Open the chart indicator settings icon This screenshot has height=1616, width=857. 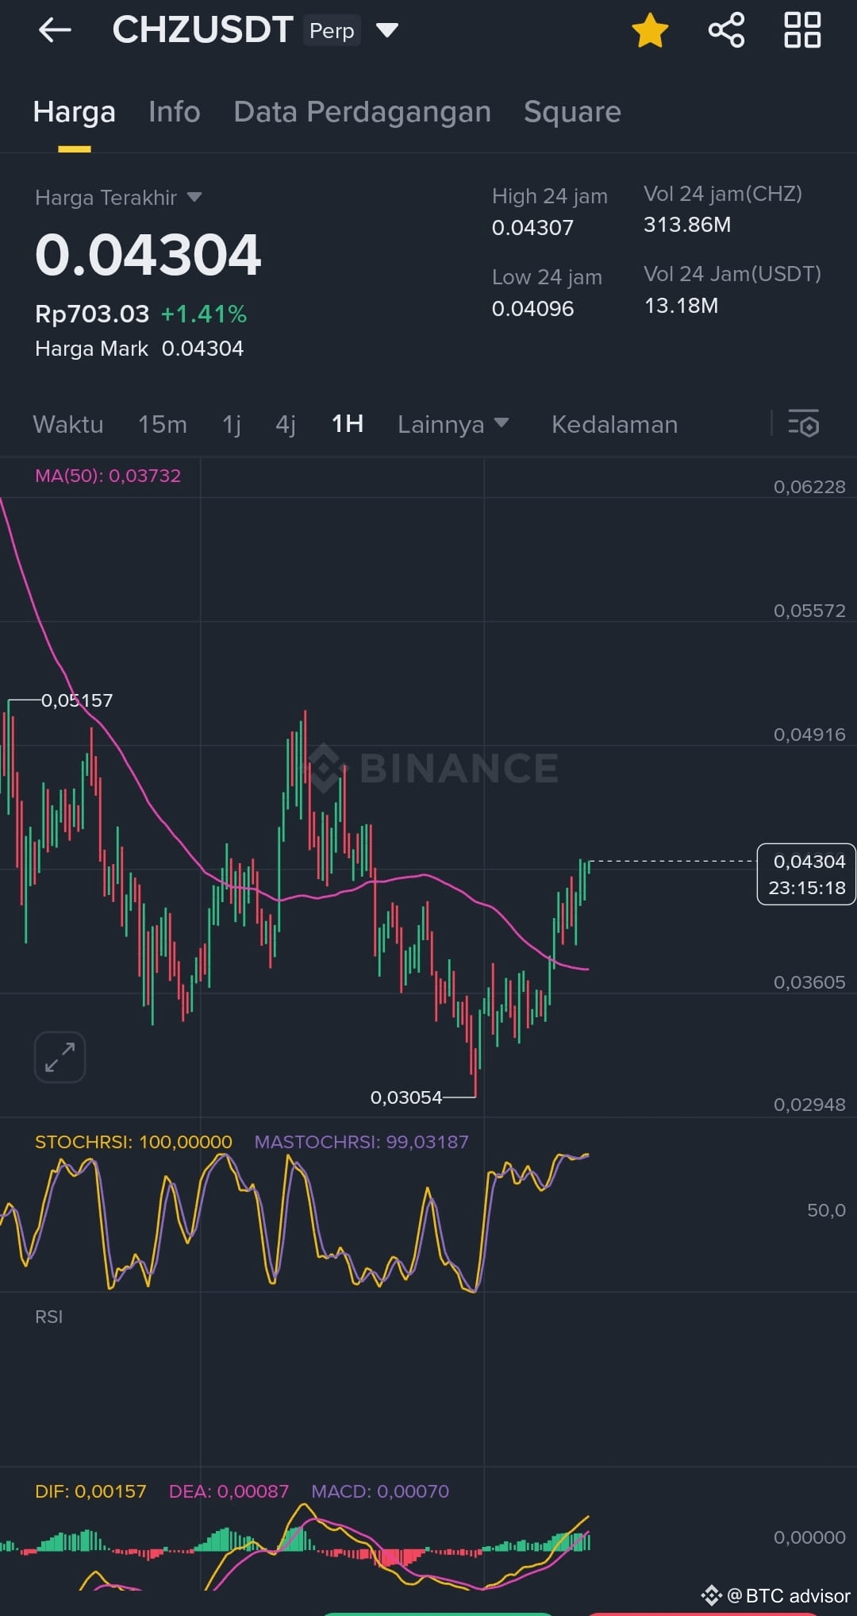(x=803, y=423)
